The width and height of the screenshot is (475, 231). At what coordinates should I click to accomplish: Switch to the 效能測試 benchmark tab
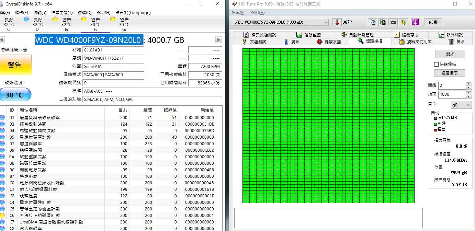(x=254, y=42)
